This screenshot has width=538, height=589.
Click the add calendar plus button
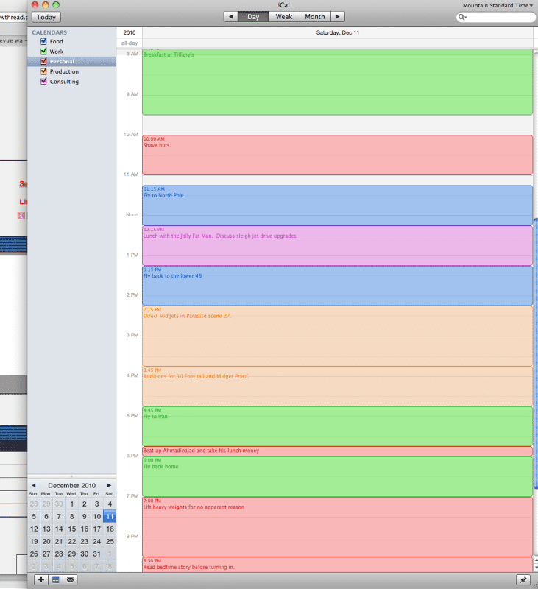click(41, 579)
